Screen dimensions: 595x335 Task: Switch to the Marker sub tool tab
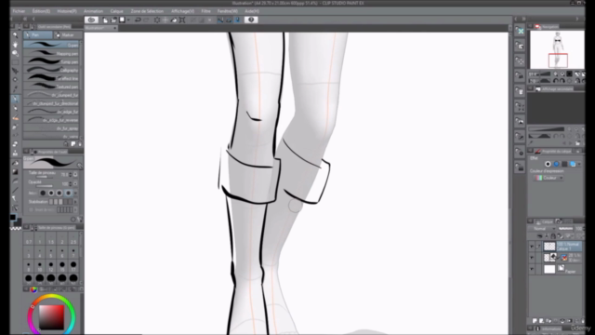click(x=67, y=35)
